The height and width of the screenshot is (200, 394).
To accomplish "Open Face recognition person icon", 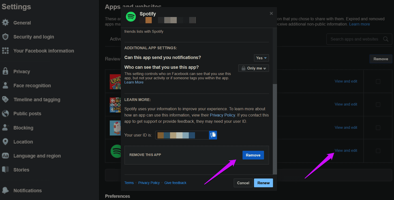I will (x=5, y=85).
